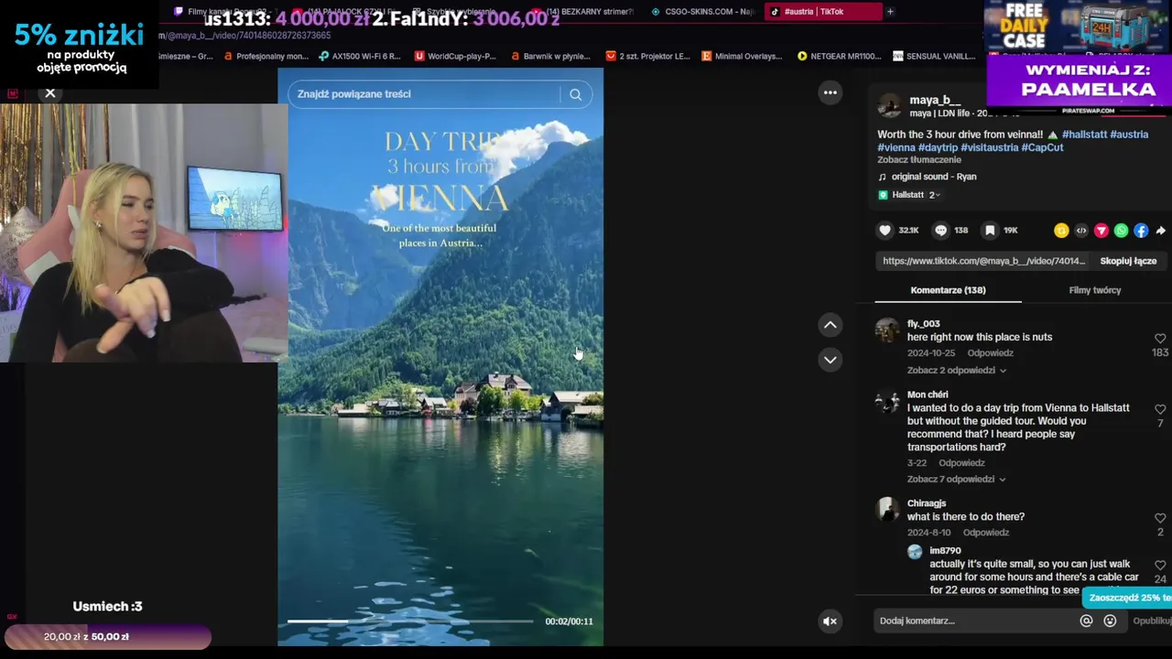Click the #daytrip hashtag link
The image size is (1172, 659).
pyautogui.click(x=938, y=147)
